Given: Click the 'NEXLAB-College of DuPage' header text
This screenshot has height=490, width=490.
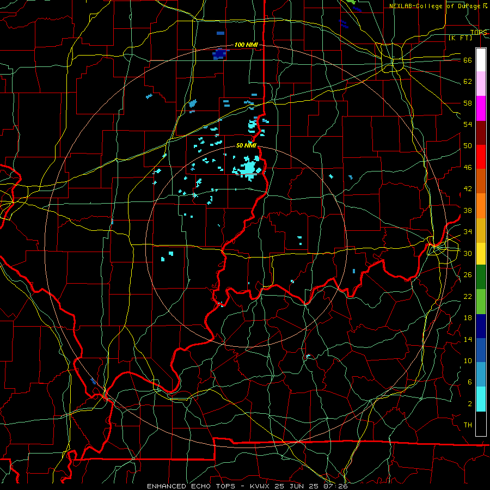Looking at the screenshot, I should click(436, 6).
